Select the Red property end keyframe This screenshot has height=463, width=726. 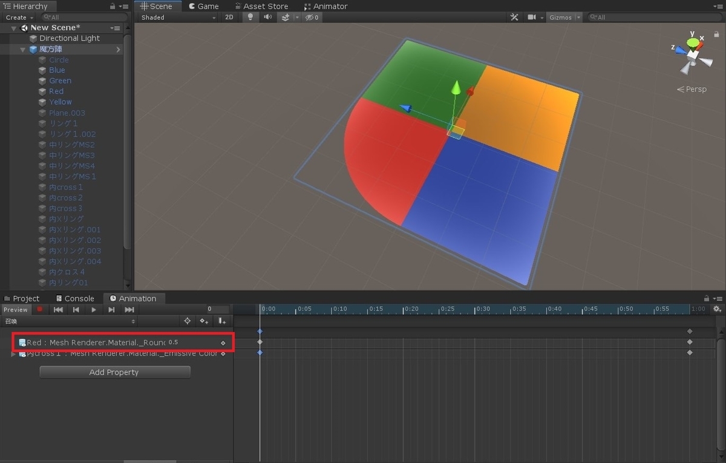(690, 342)
